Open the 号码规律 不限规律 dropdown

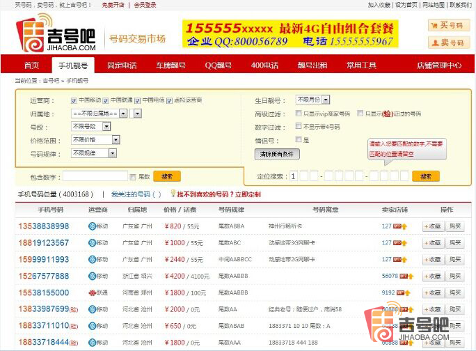94,153
